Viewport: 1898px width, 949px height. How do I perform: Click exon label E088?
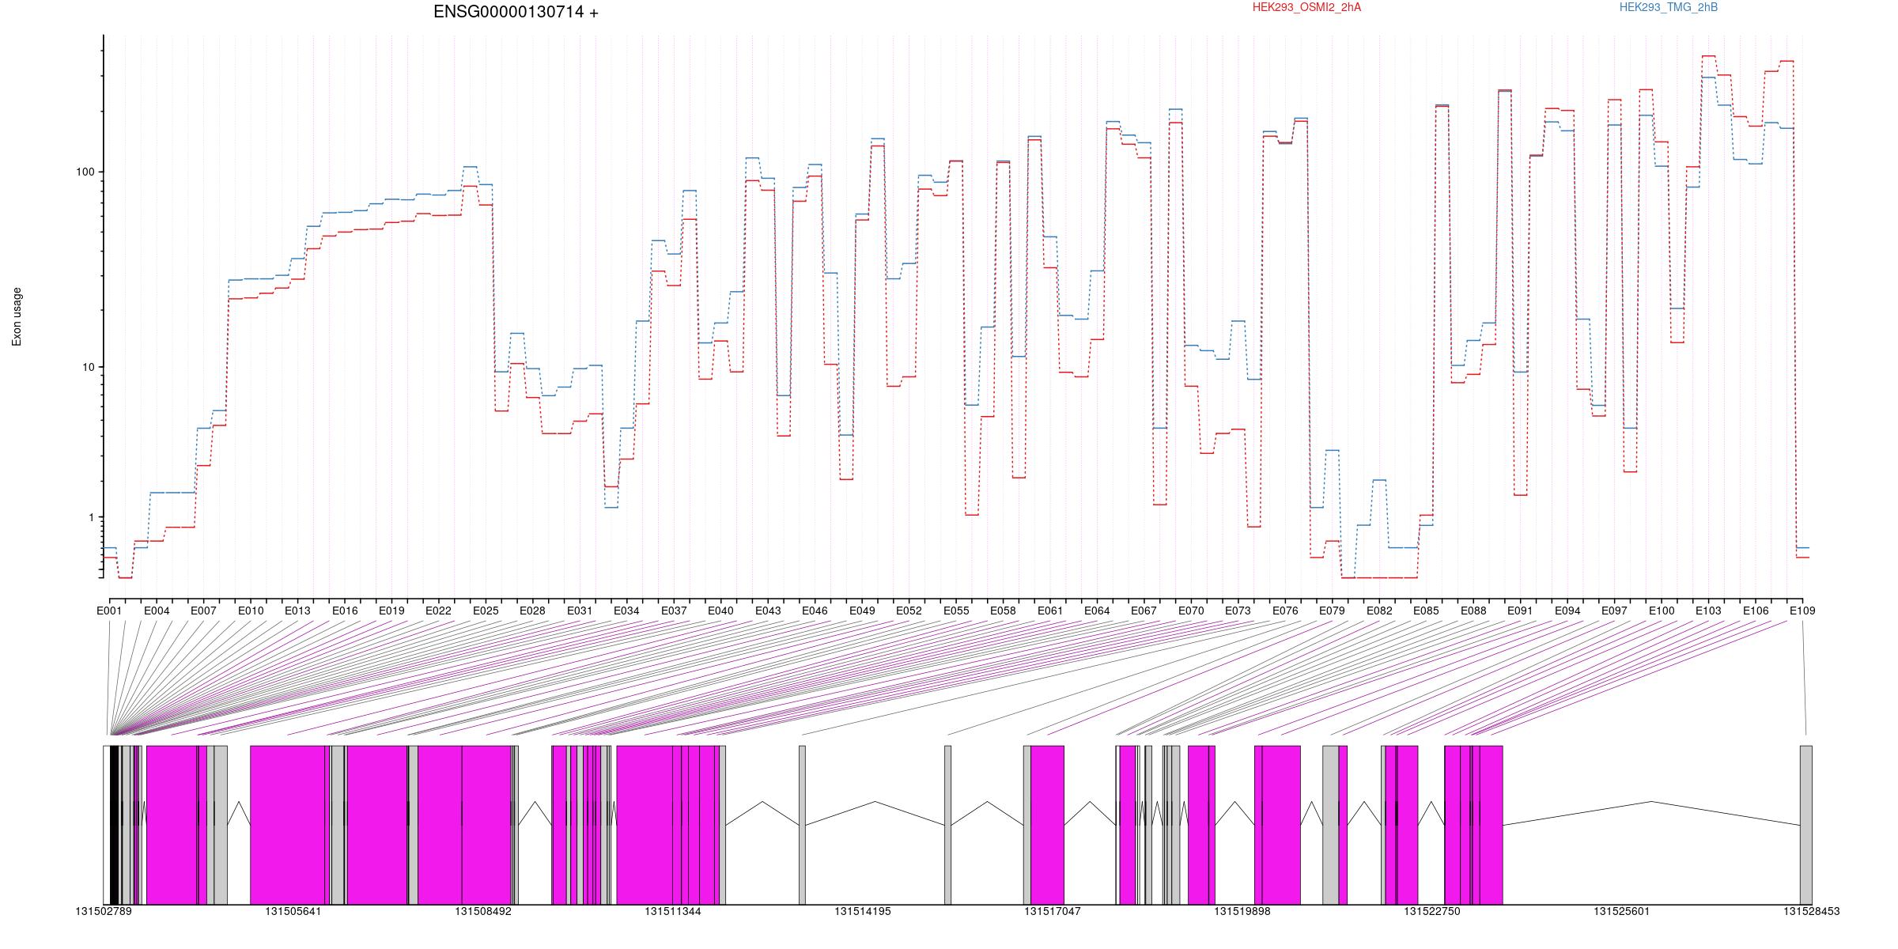(1473, 611)
